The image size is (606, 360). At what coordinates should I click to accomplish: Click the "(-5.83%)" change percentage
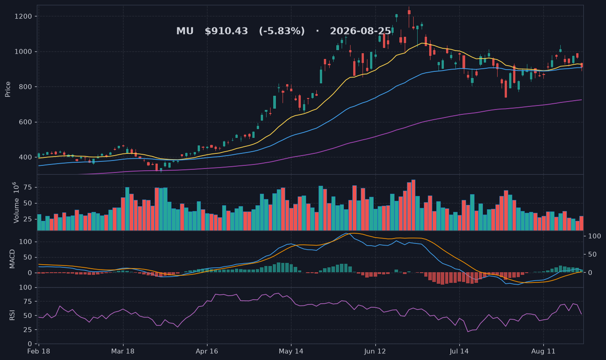click(282, 31)
